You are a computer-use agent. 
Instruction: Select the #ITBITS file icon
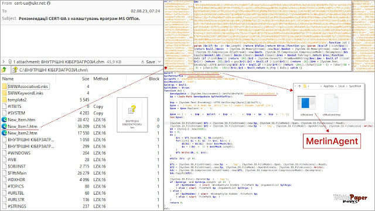click(x=4, y=106)
